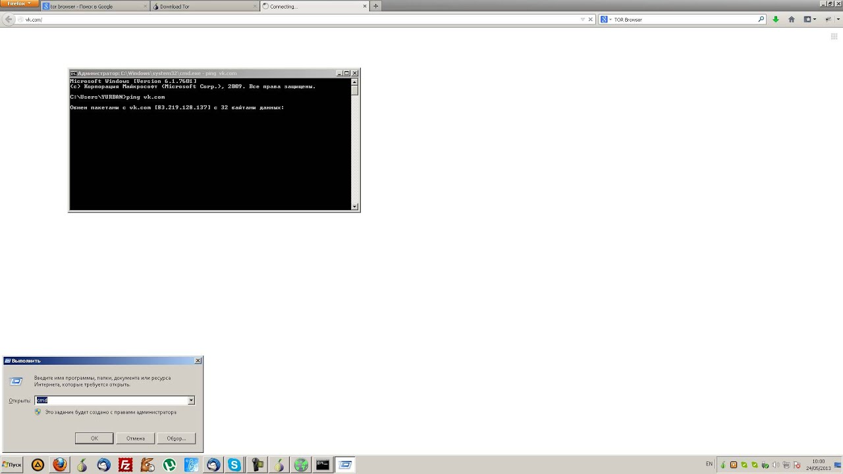Click the Обзор... browse button

click(x=177, y=438)
